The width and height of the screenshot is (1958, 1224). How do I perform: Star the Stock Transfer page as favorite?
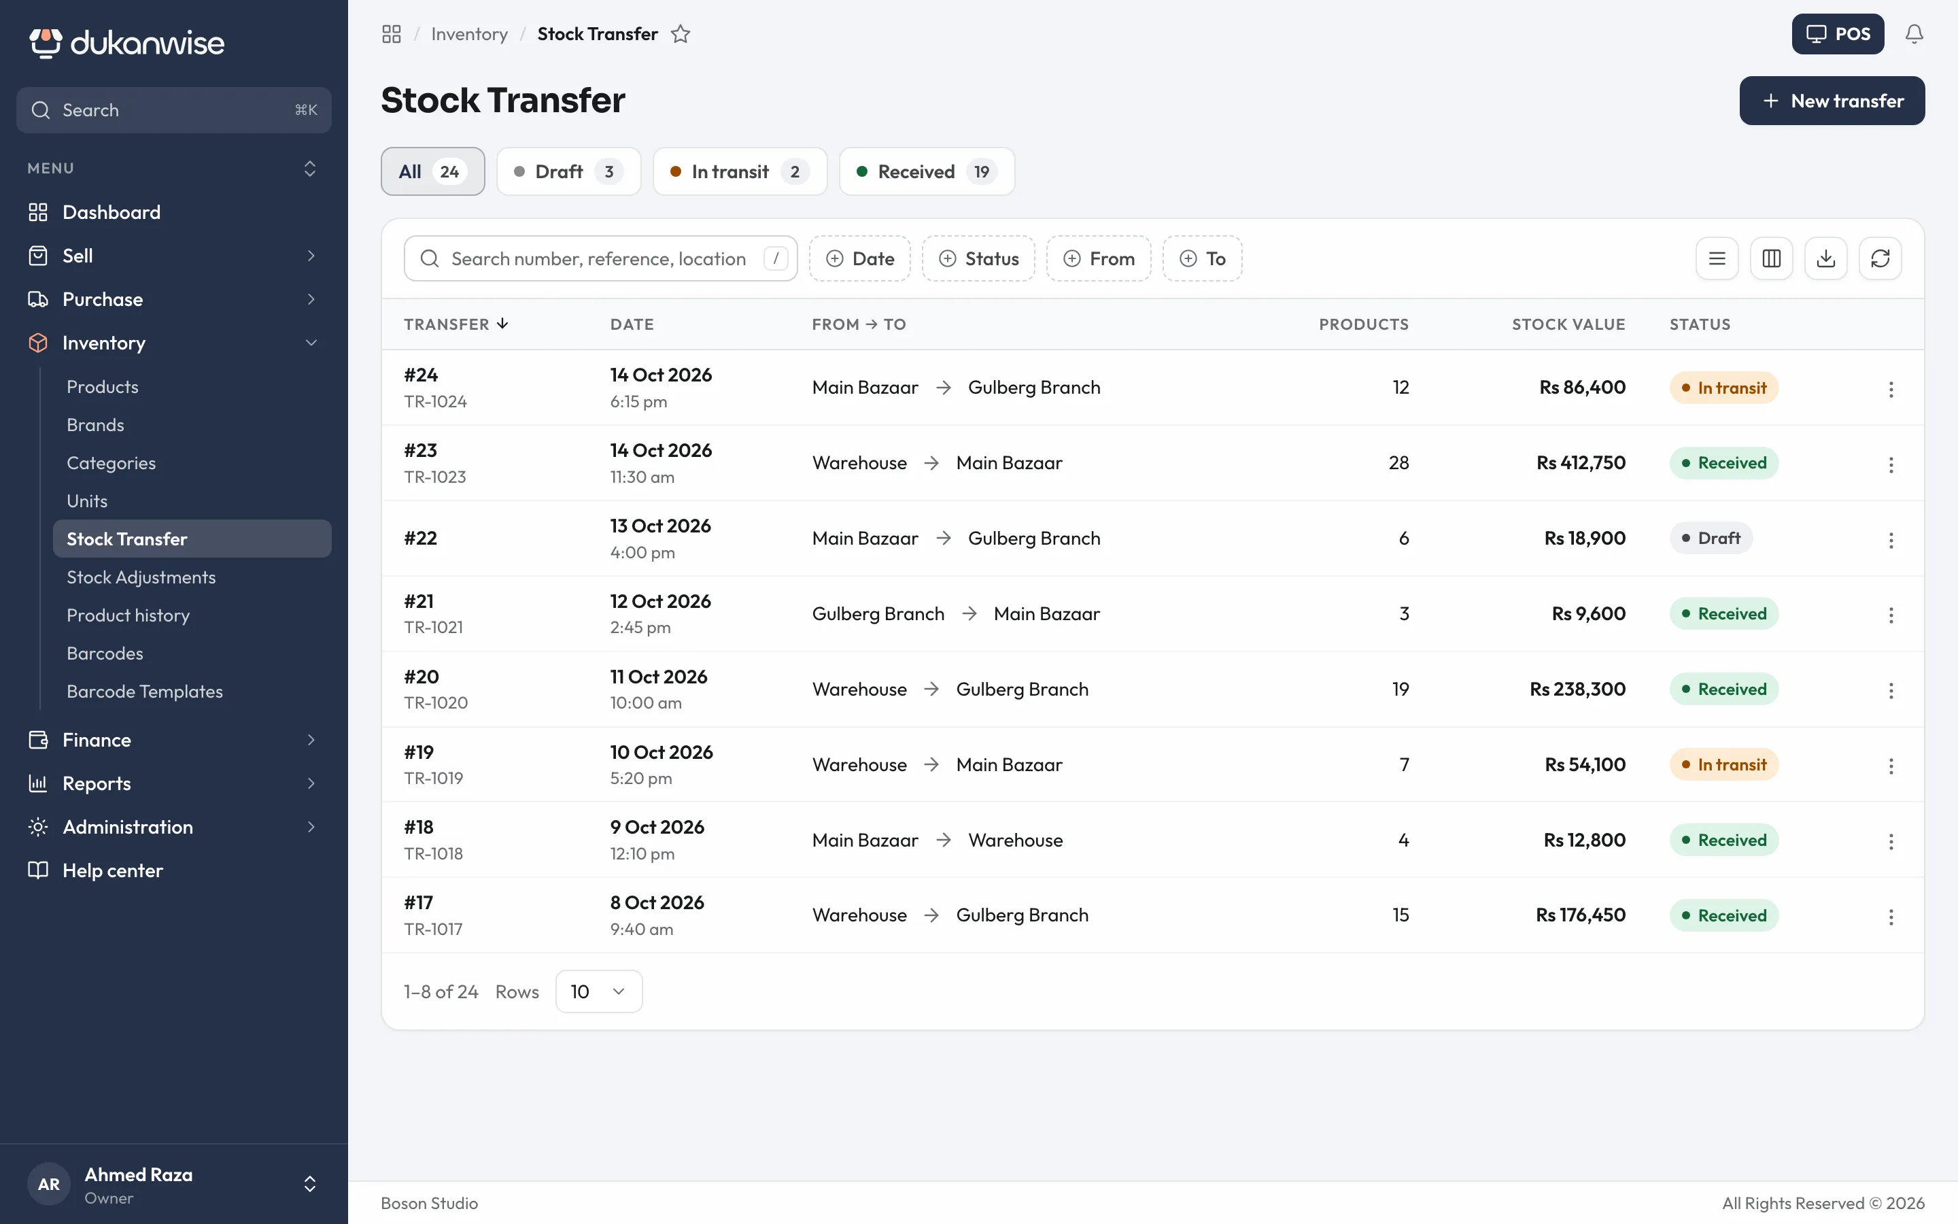(x=681, y=34)
